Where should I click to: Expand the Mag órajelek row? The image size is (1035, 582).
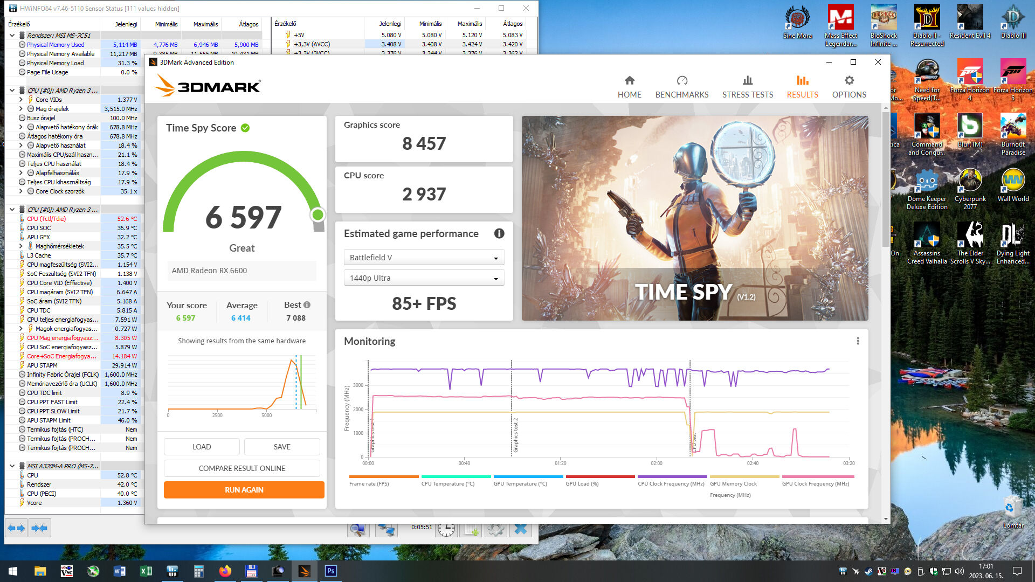point(21,109)
